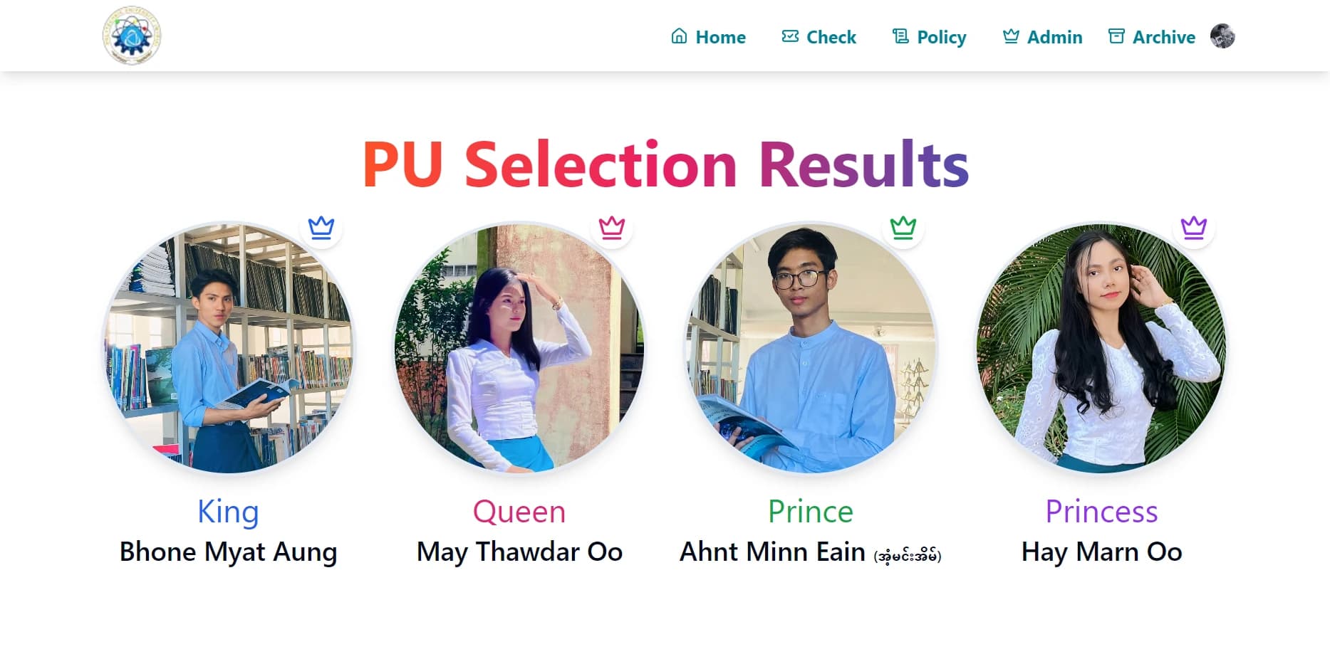Open the Check menu item

831,37
